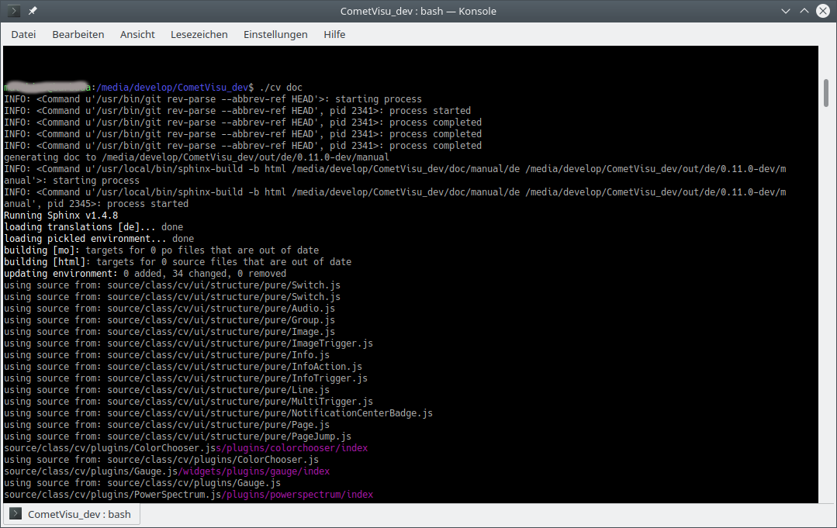Click the line with pure/InfoAction.js

tap(183, 367)
